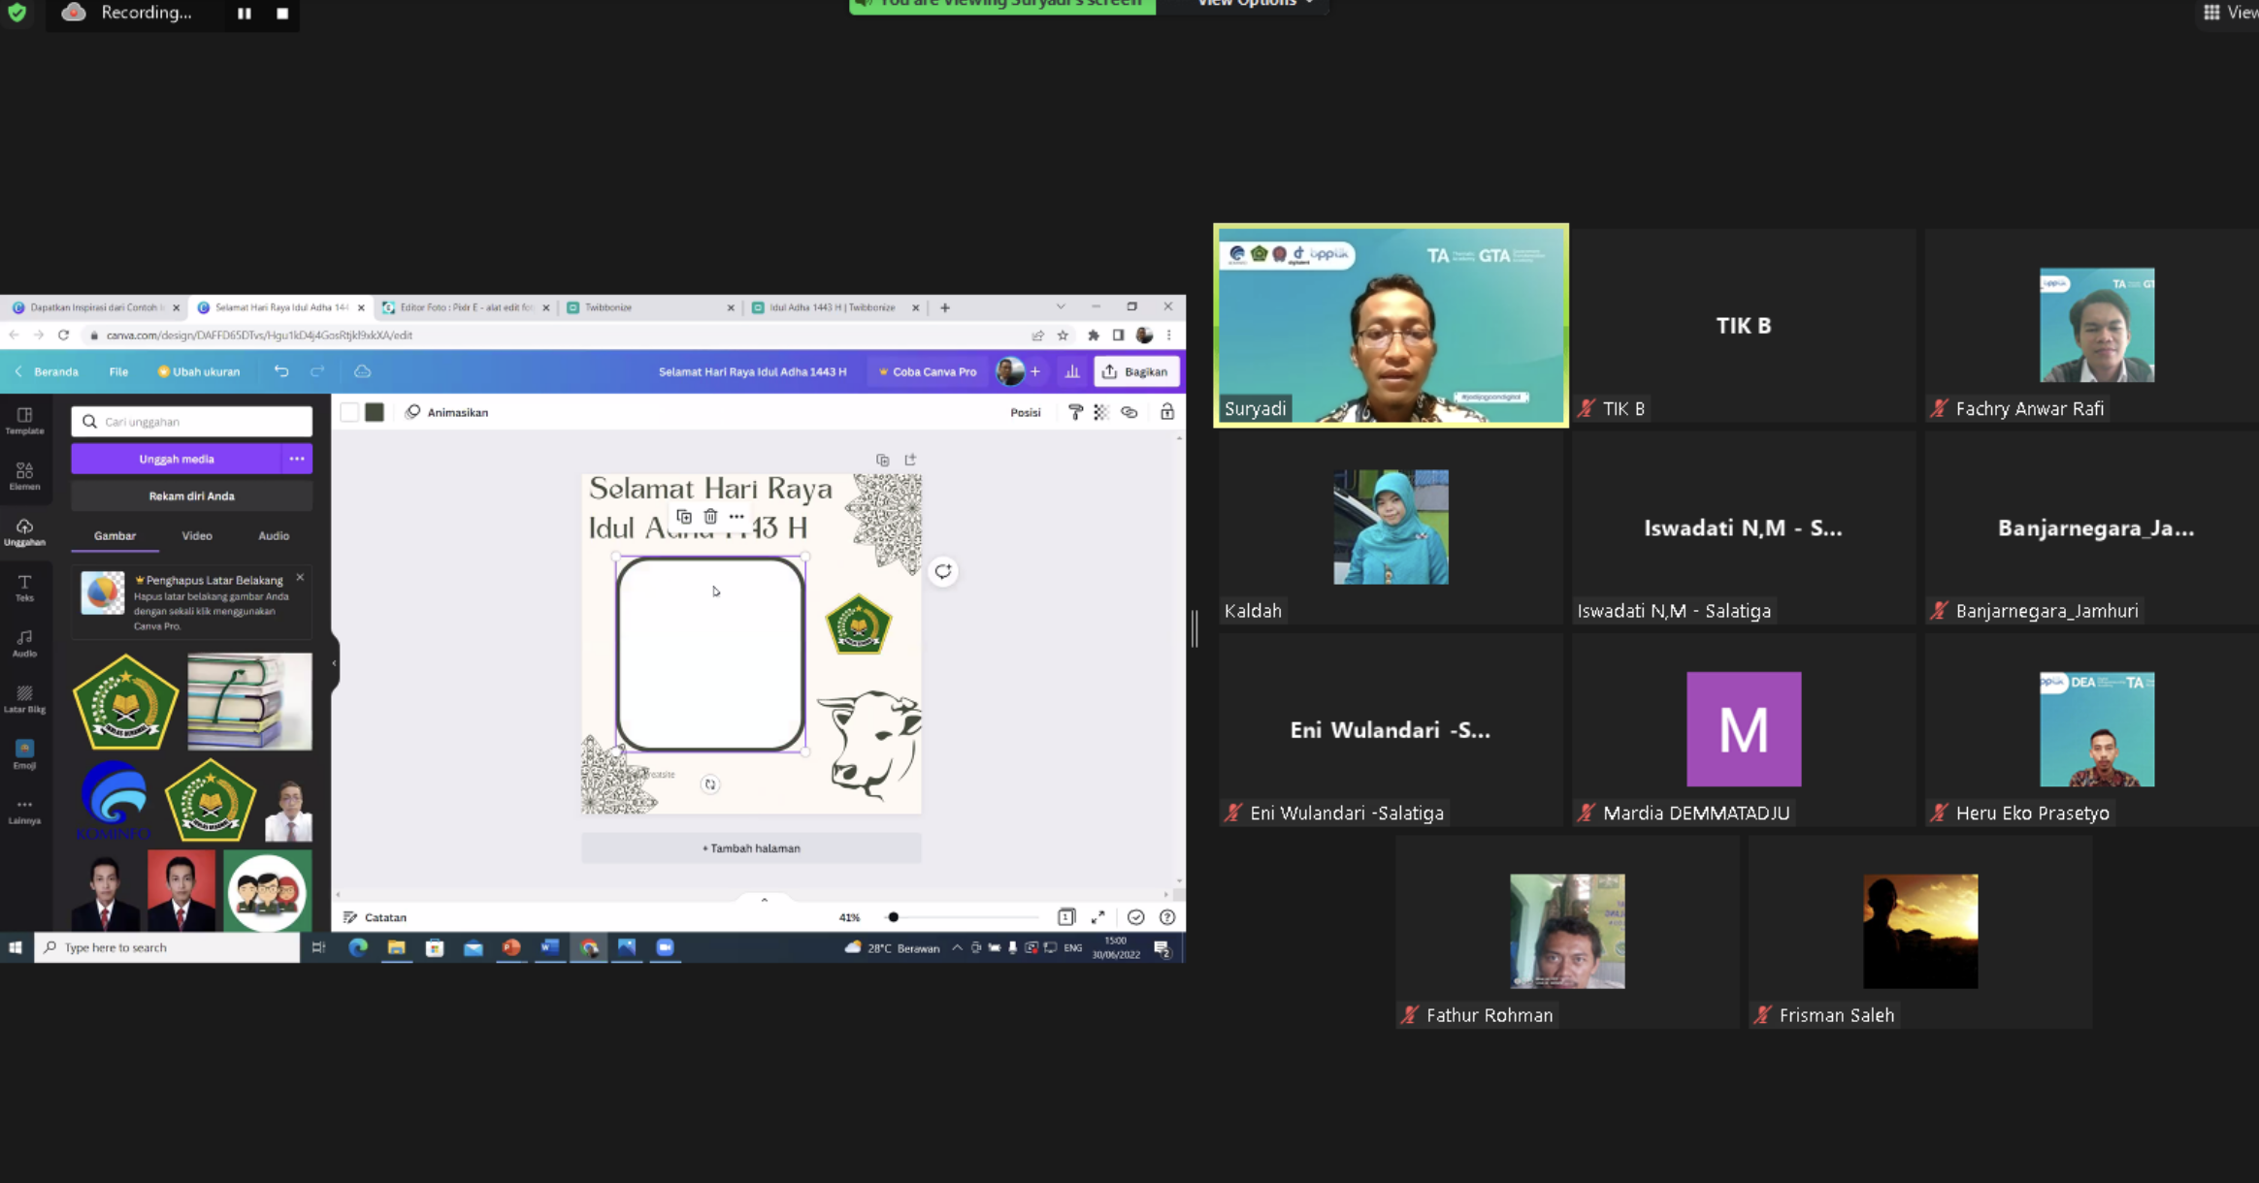The image size is (2259, 1183).
Task: Collapse the uploads side panel arrow
Action: click(x=335, y=663)
